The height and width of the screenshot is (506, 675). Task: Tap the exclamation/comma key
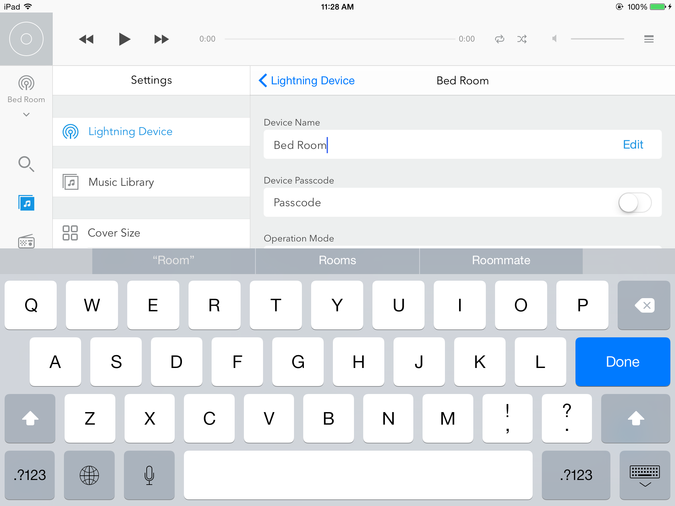coord(508,419)
